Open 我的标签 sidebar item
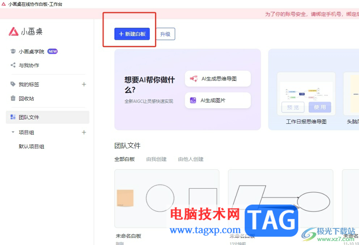Screen dimensions: 359x245 (29, 84)
